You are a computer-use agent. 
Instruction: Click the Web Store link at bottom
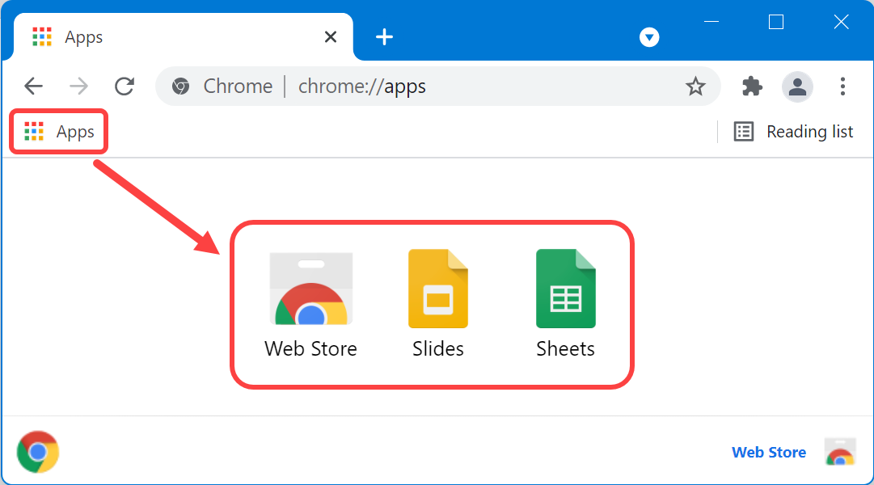[768, 452]
